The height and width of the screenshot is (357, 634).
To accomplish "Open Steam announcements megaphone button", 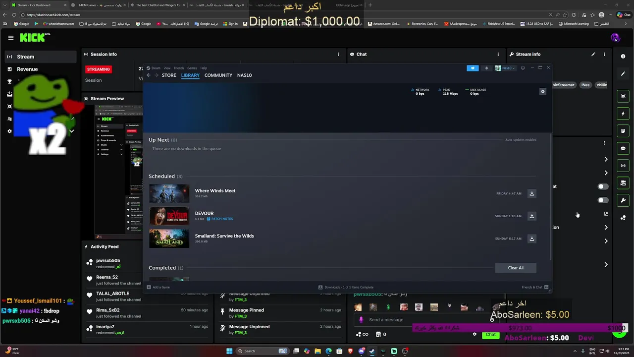I will coord(473,68).
